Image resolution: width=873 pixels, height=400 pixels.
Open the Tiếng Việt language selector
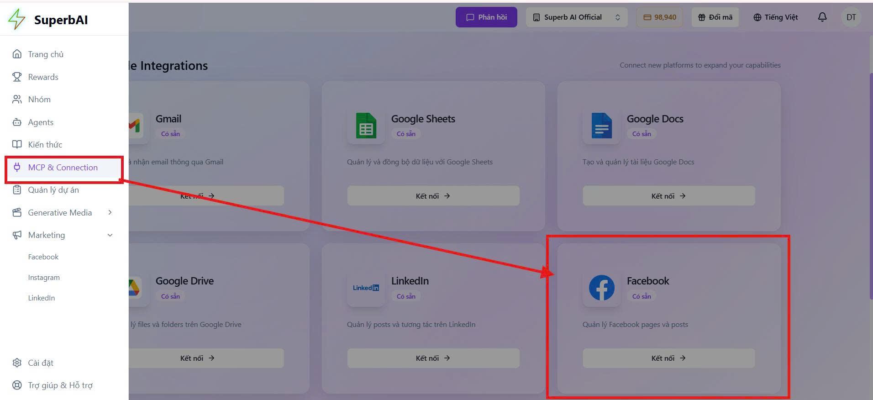(x=775, y=17)
